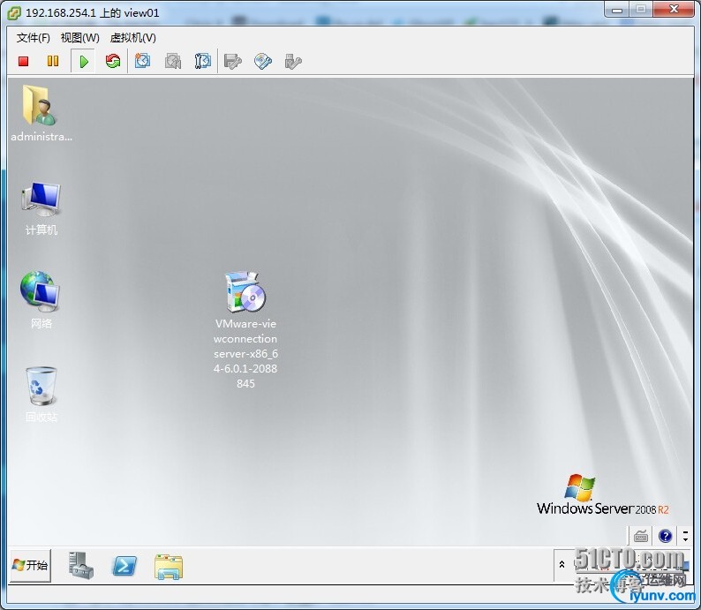
Task: Click the floppy drive connection toolbar icon
Action: [x=232, y=61]
